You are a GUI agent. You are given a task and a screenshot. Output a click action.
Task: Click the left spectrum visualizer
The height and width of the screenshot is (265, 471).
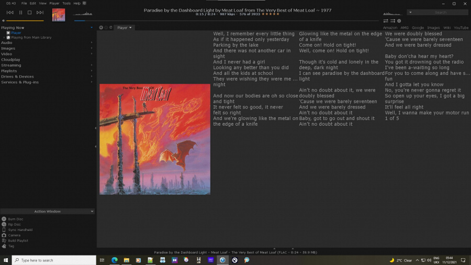83,13
